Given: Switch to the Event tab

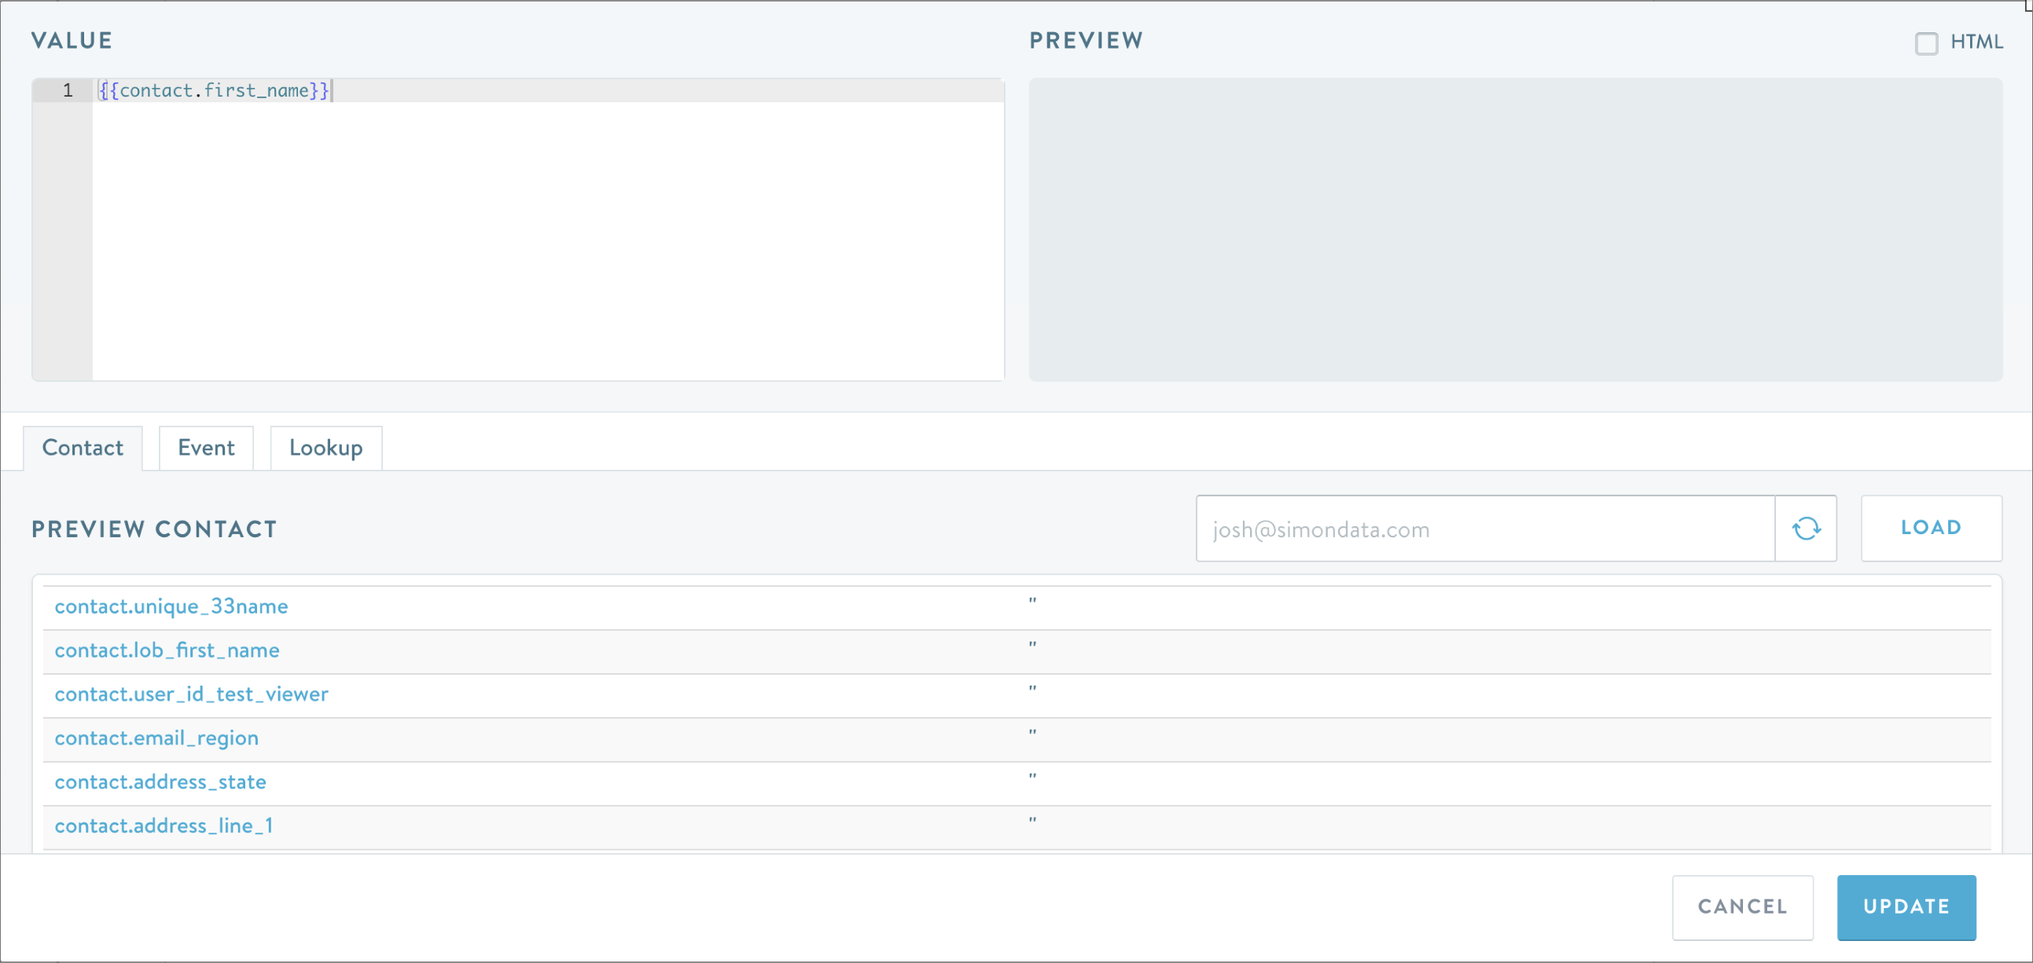Looking at the screenshot, I should click(206, 448).
